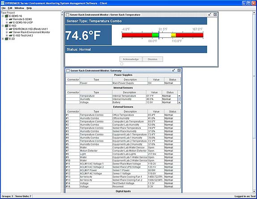
Task: Click the Sems Units: 7 status entry
Action: click(x=23, y=196)
